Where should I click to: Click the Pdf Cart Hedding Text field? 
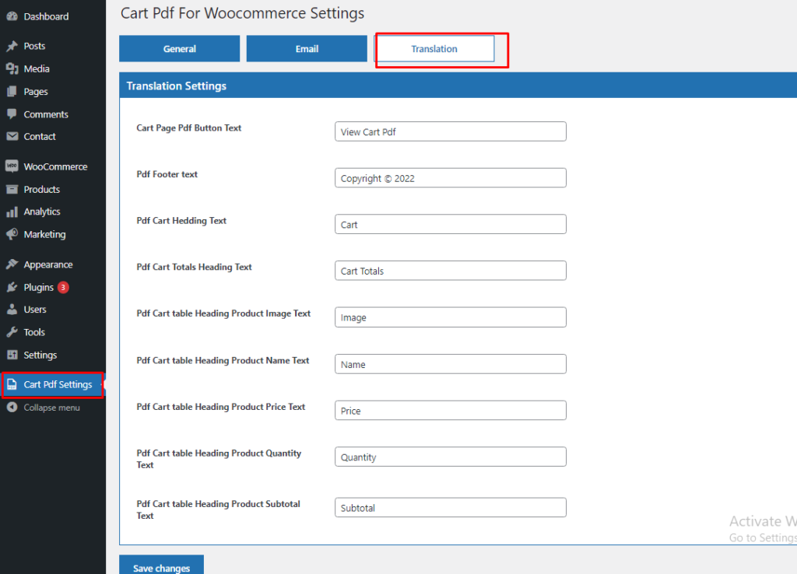(451, 225)
